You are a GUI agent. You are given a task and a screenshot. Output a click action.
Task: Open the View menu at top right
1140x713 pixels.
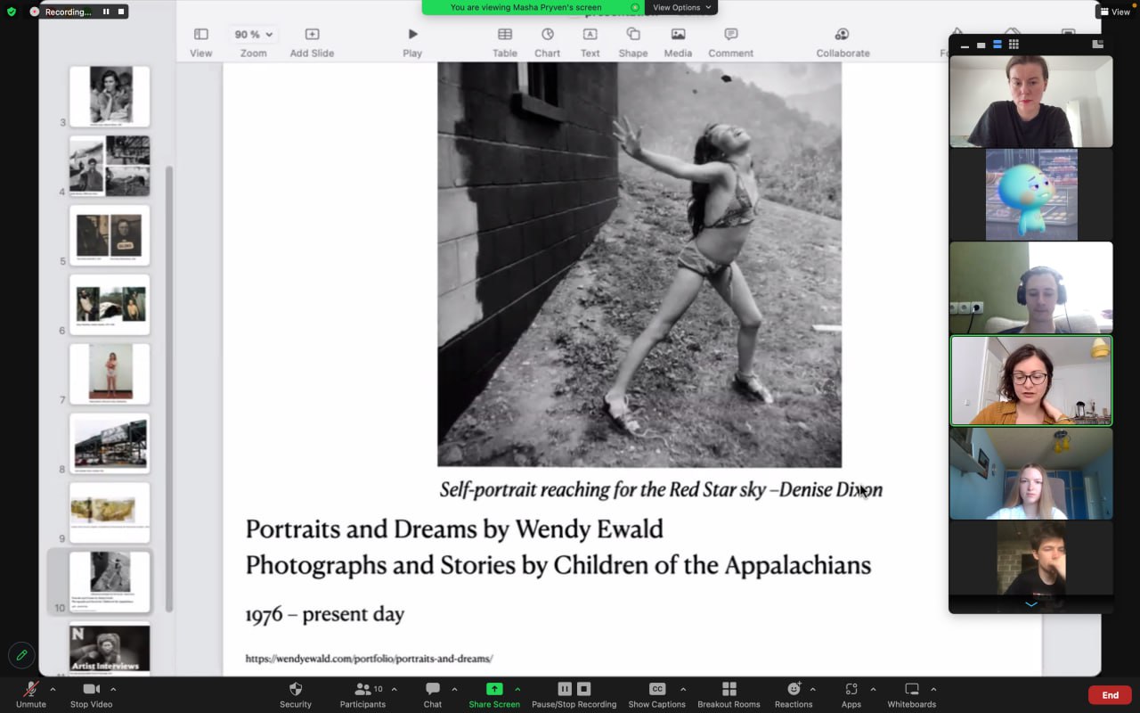pos(1115,12)
